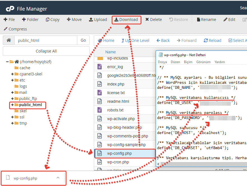Create a new Folder from toolbar
The image size is (247, 186).
[30, 20]
